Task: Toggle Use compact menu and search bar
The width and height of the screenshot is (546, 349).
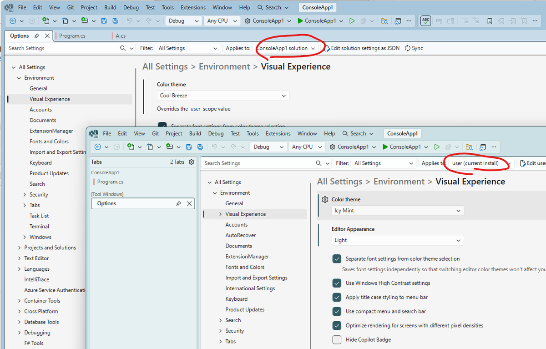Action: point(337,312)
